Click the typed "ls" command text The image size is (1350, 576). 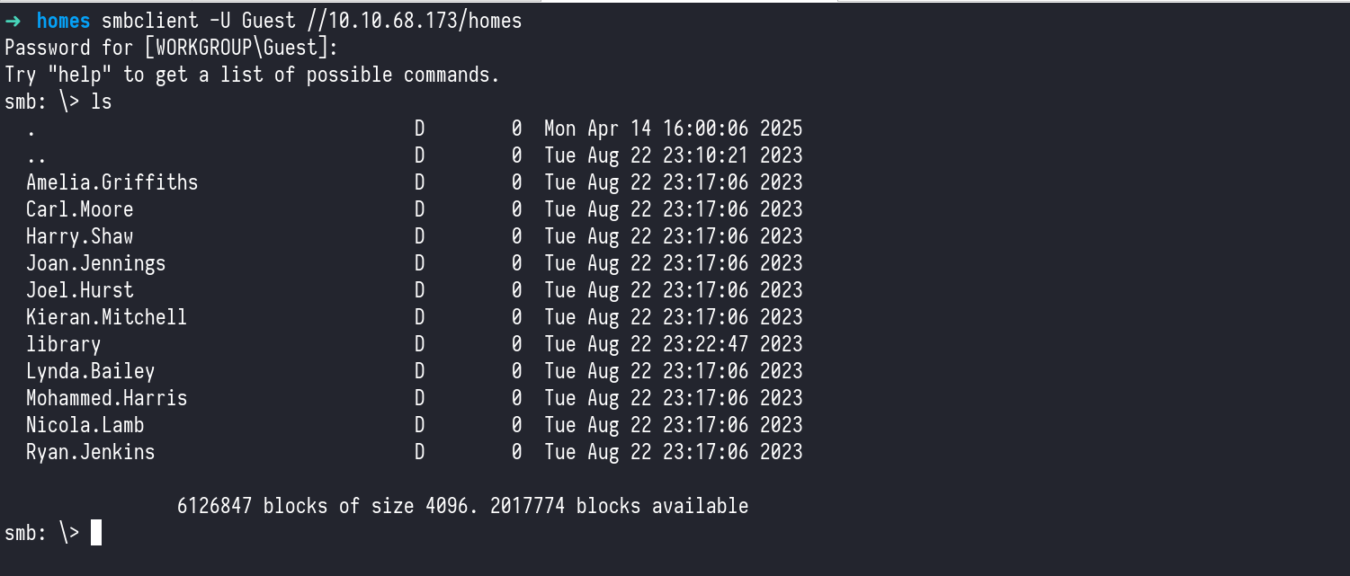(102, 102)
